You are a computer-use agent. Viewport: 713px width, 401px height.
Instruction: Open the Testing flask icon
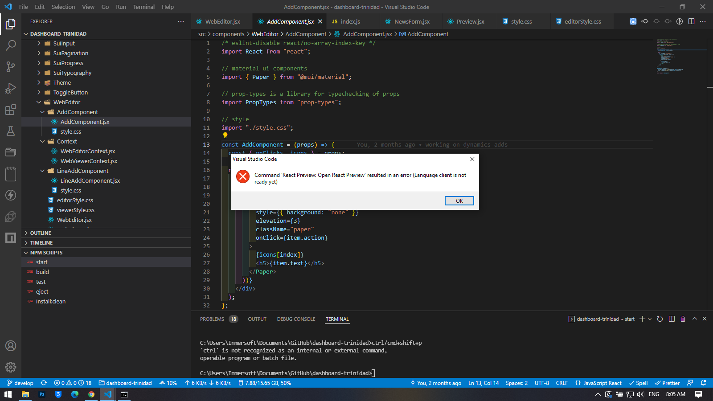point(11,131)
